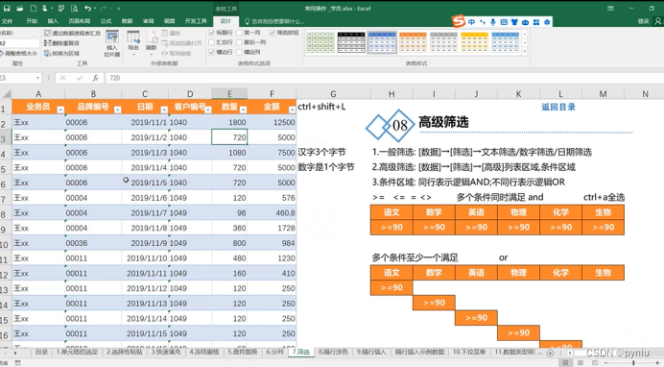This screenshot has width=664, height=367.
Task: Select the black table style thumbnail
Action: coord(351,42)
